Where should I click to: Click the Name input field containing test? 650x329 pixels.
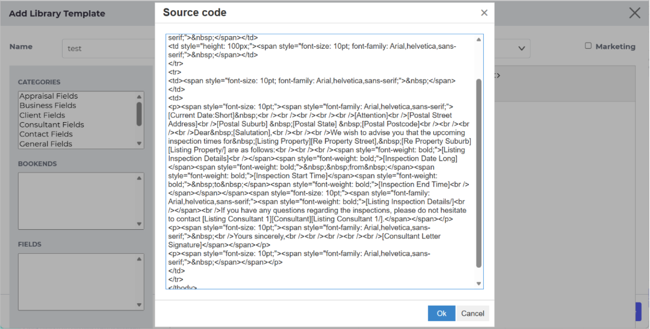coord(108,49)
